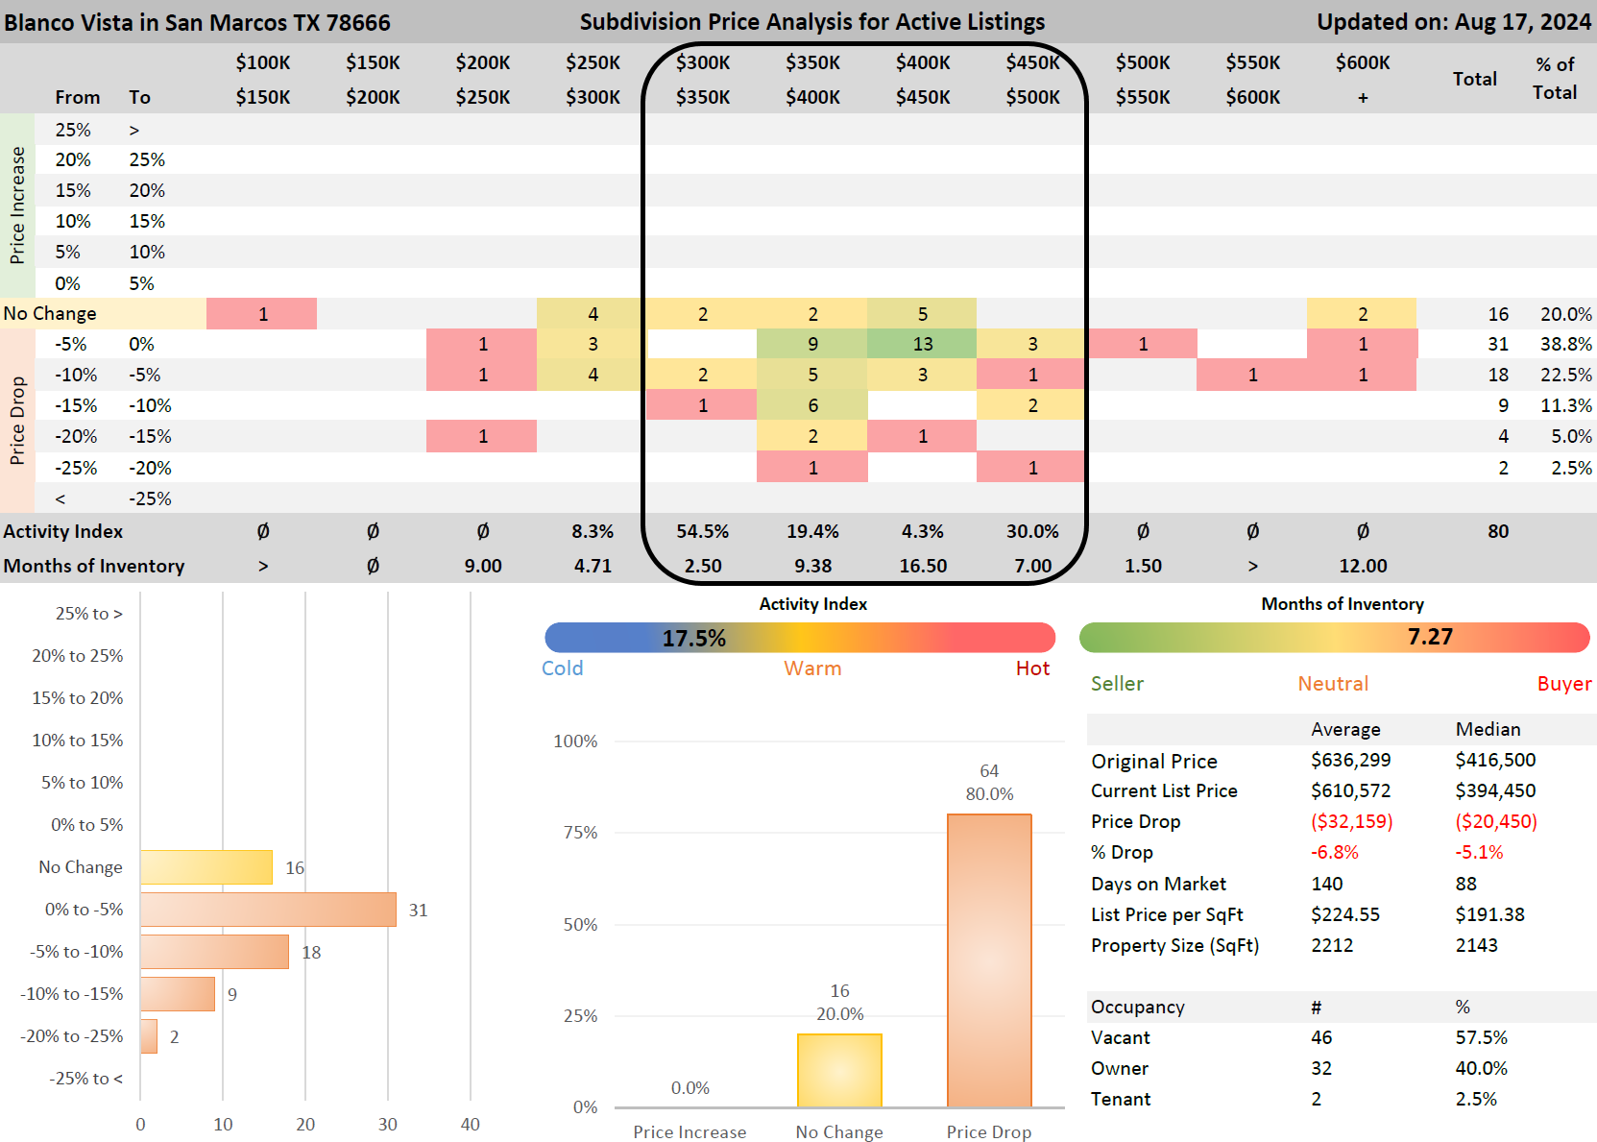Image resolution: width=1597 pixels, height=1142 pixels.
Task: Select the 0% to -5% horizontal bar
Action: pos(268,910)
